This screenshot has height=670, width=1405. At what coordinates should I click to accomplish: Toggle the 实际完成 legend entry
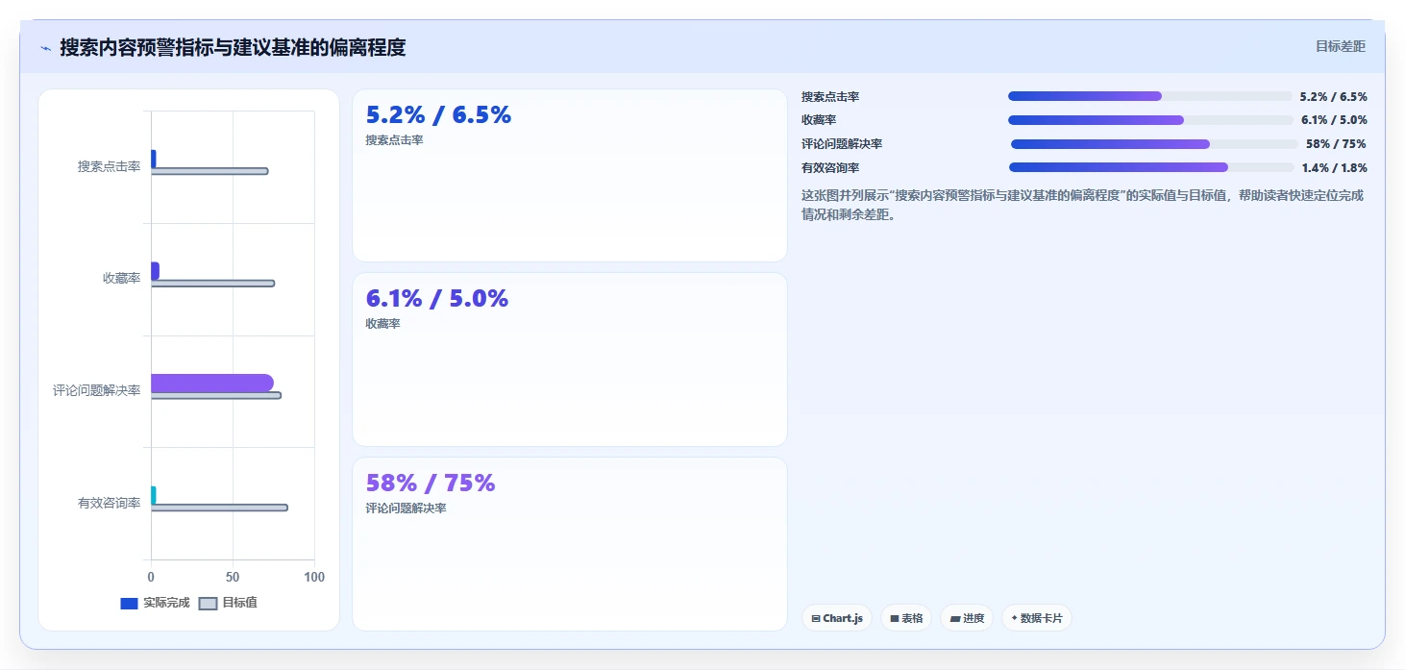(155, 603)
